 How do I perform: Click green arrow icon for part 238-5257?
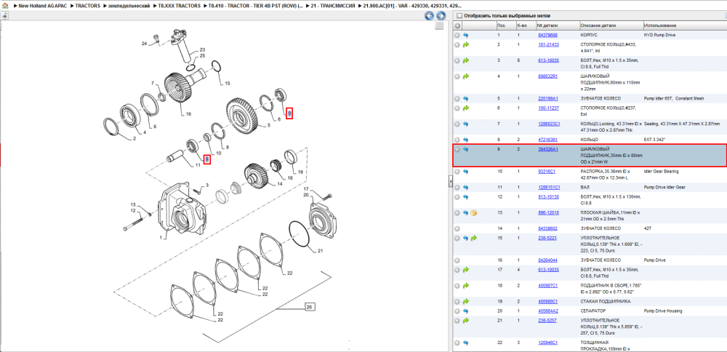466,321
